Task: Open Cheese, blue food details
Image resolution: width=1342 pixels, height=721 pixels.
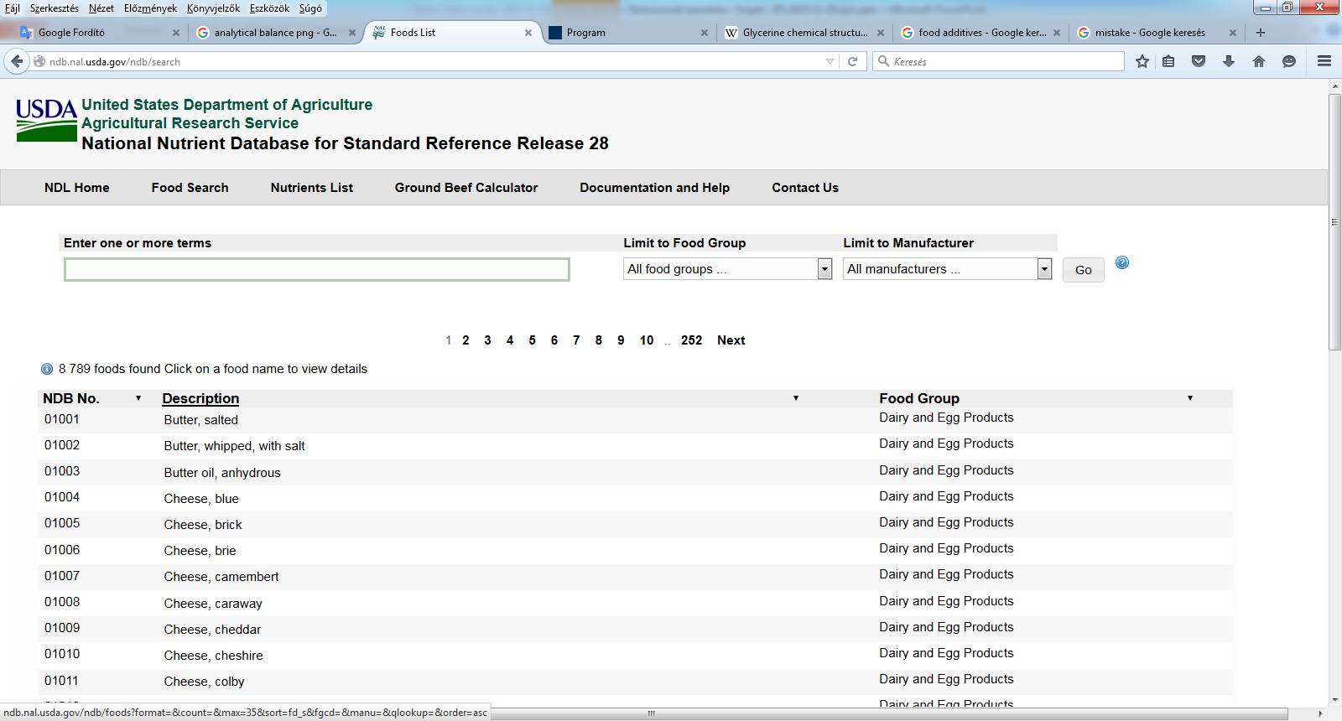Action: point(201,499)
